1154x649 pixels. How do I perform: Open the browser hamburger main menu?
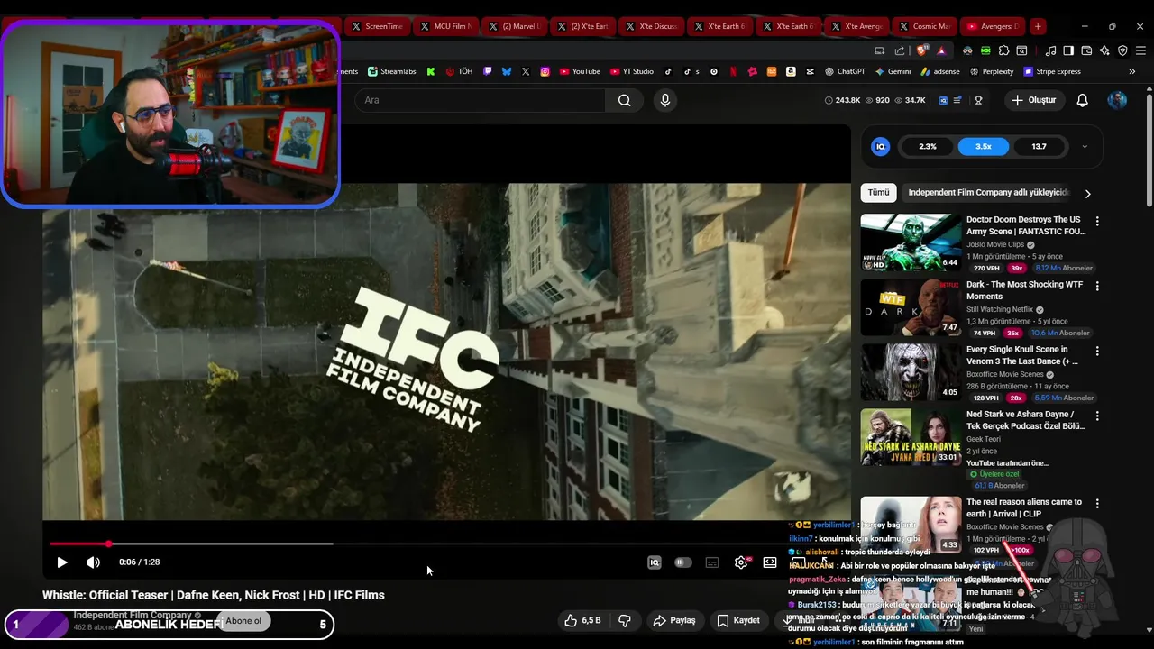pos(1140,50)
